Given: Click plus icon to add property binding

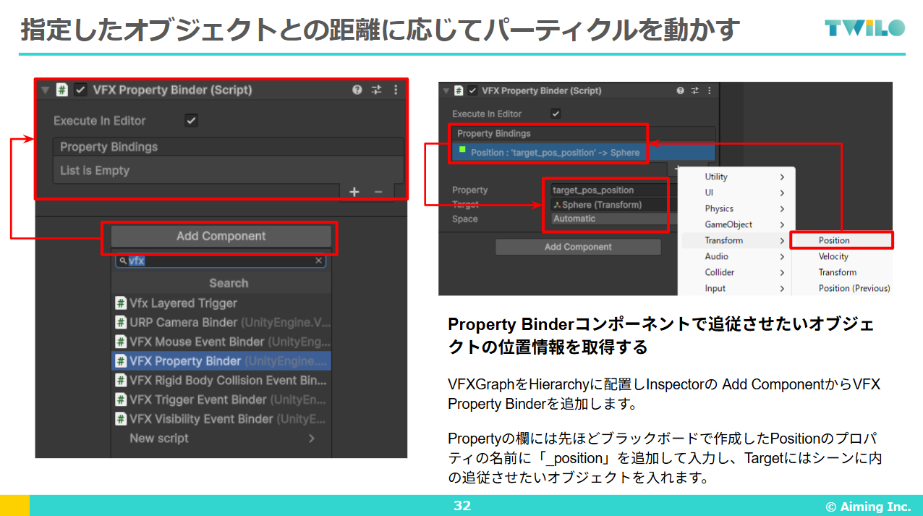Looking at the screenshot, I should coord(354,192).
